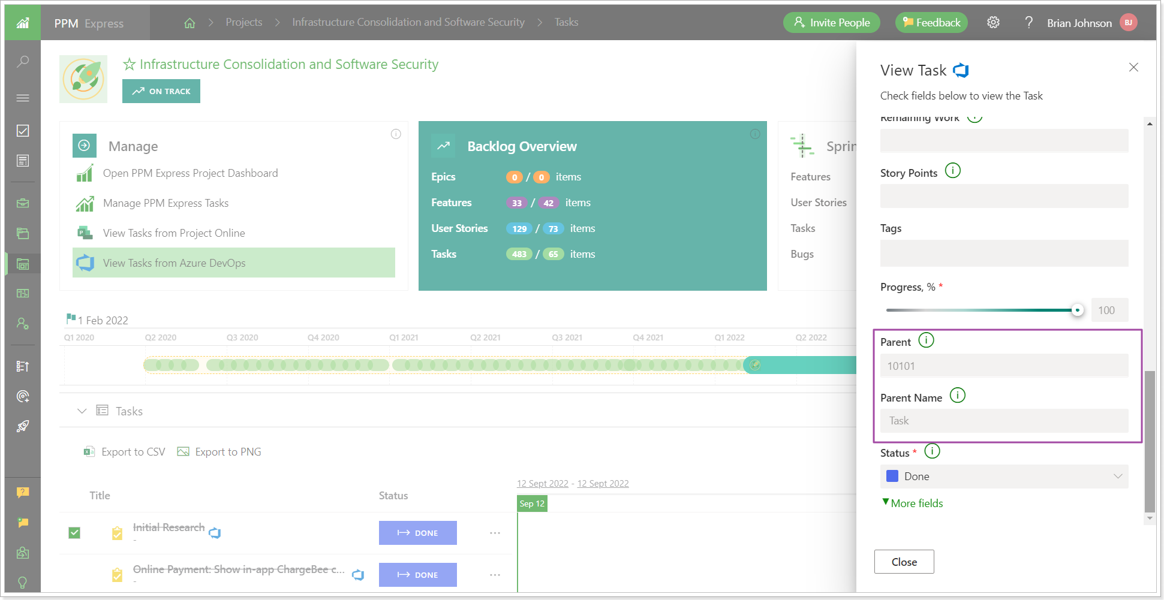Click DONE status of Online Payment task
This screenshot has height=600, width=1164.
[x=418, y=575]
